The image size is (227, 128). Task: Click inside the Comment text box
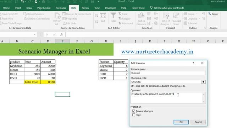pyautogui.click(x=166, y=98)
